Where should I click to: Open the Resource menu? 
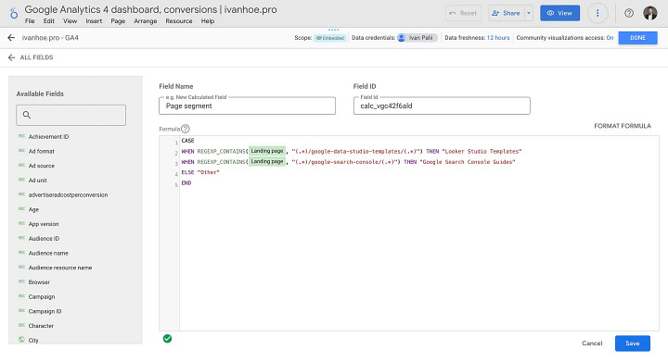[178, 20]
